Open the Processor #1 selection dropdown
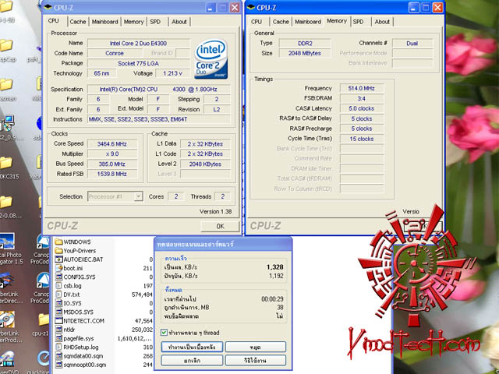 [138, 196]
